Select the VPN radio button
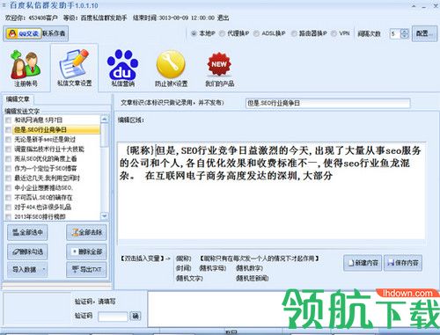The height and width of the screenshot is (335, 440). pos(334,33)
